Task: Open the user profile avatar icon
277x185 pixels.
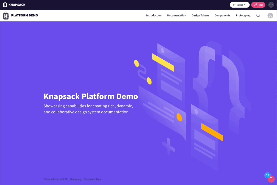Action: [270, 16]
